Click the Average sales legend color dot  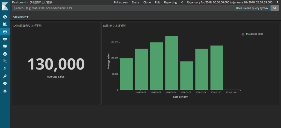coord(247,34)
